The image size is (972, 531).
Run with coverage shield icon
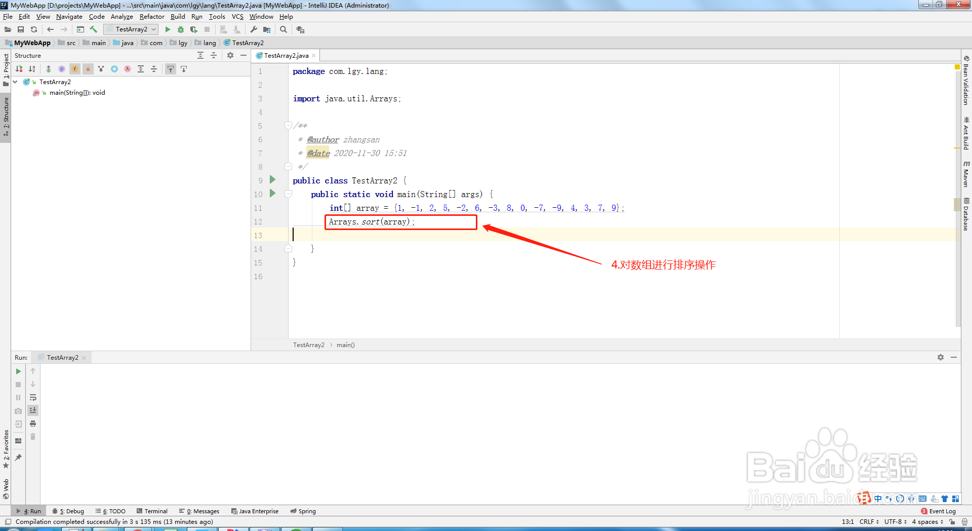point(194,29)
